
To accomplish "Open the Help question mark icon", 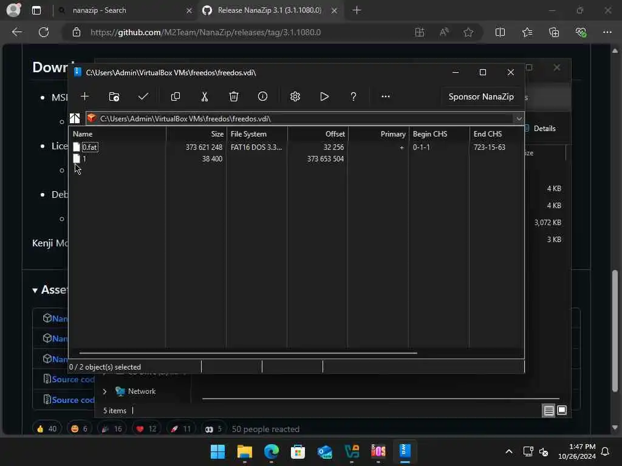I will pyautogui.click(x=354, y=96).
